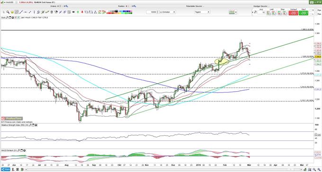Choose the horizontal line tool
The image size is (322, 172).
click(26, 12)
